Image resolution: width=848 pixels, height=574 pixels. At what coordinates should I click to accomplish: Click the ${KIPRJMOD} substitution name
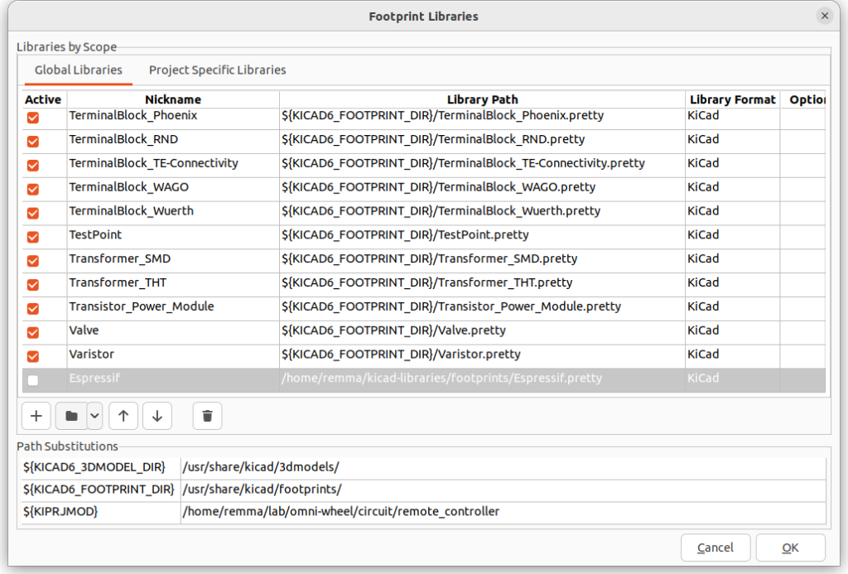point(100,511)
